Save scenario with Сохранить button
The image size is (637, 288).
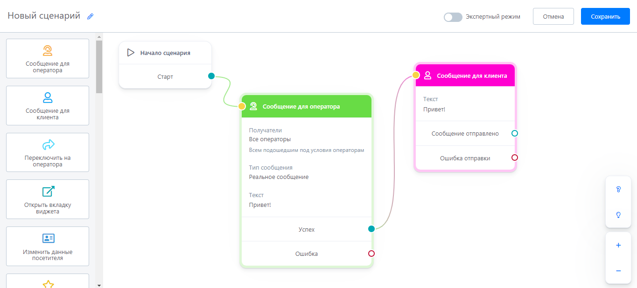coord(605,16)
